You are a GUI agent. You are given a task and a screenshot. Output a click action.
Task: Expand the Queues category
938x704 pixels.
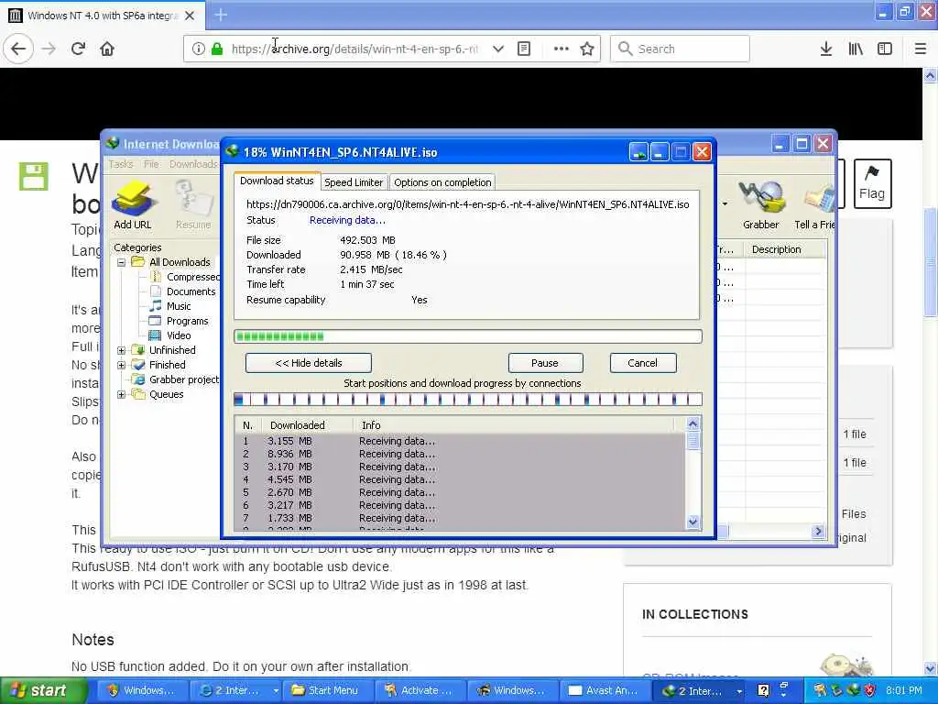[x=122, y=394]
